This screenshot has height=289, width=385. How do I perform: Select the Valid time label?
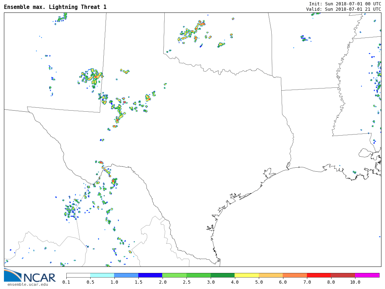point(343,9)
